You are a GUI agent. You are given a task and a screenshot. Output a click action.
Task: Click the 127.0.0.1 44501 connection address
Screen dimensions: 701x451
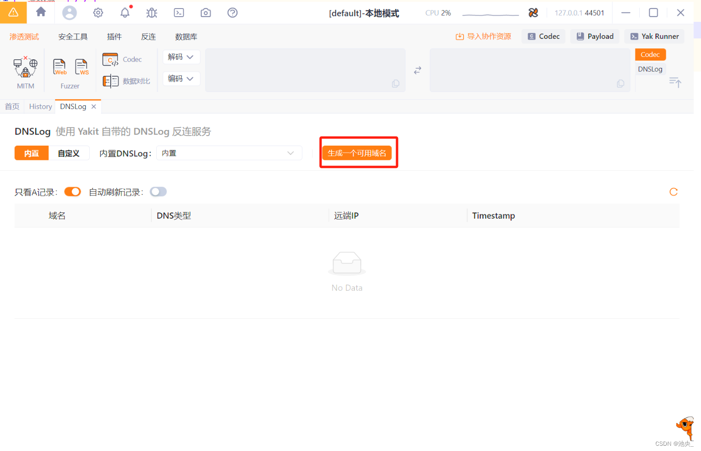579,13
